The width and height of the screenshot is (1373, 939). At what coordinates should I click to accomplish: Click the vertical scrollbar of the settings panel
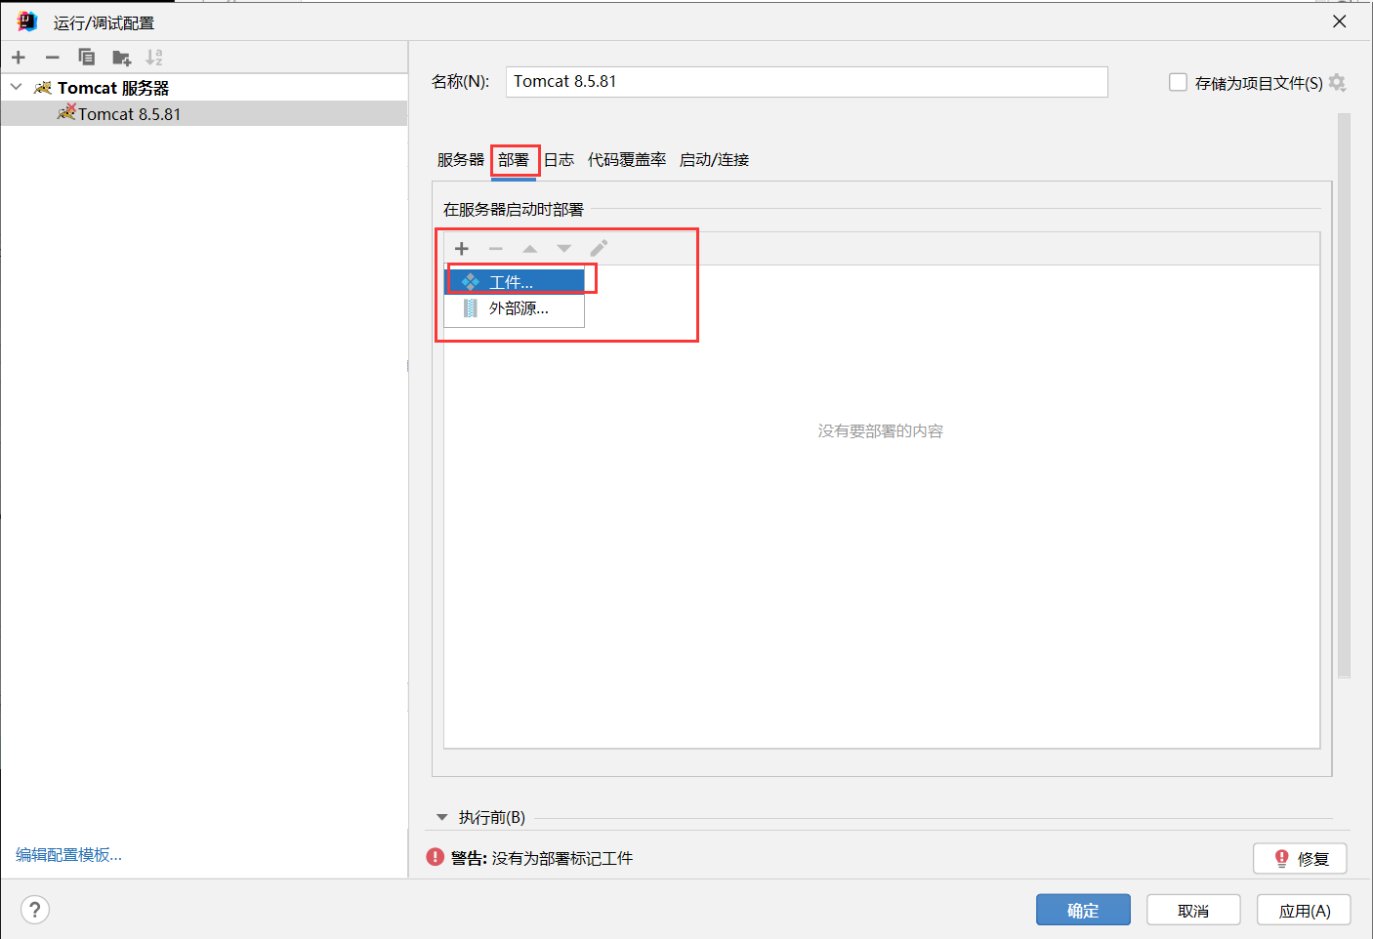1344,395
